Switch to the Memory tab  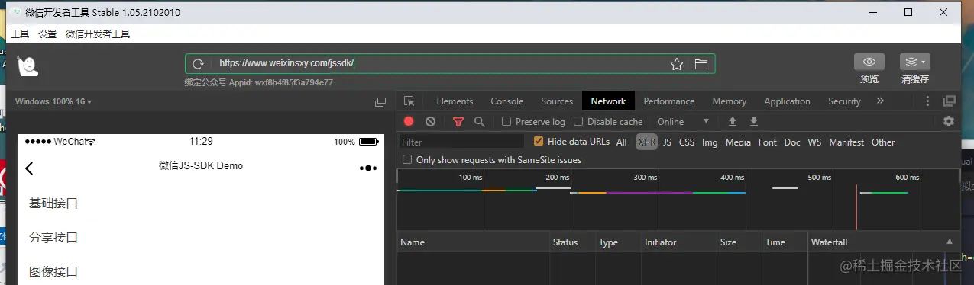pyautogui.click(x=730, y=101)
